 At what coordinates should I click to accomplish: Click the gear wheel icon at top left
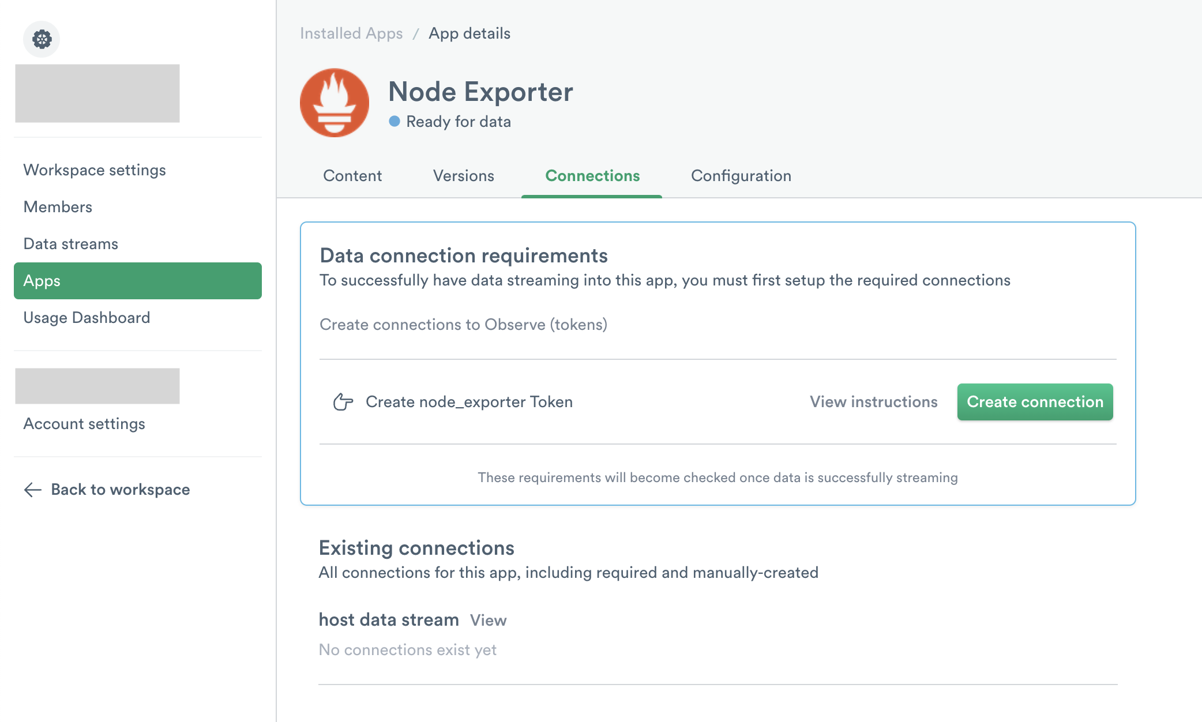42,39
